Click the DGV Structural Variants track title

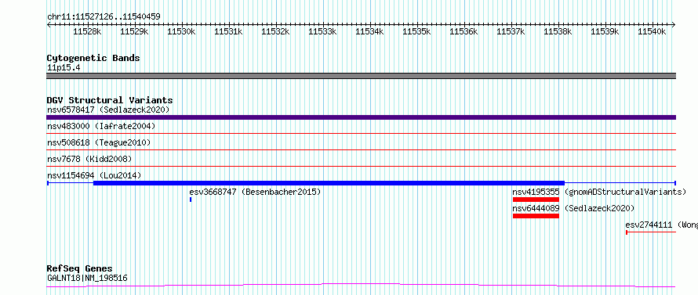point(110,100)
